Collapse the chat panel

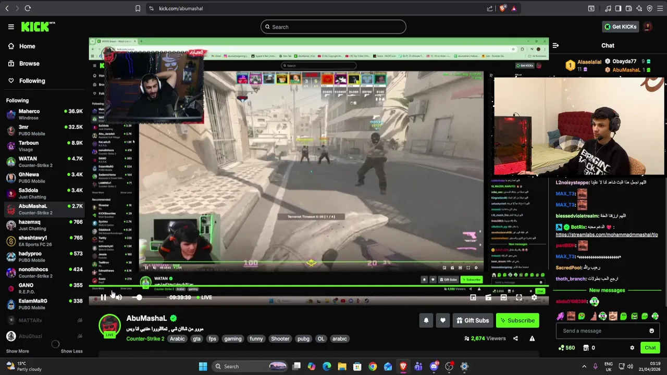click(x=555, y=46)
